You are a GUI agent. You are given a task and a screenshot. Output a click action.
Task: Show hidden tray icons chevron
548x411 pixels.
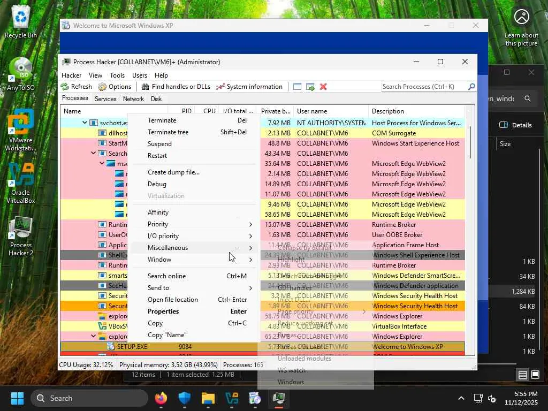pyautogui.click(x=461, y=398)
